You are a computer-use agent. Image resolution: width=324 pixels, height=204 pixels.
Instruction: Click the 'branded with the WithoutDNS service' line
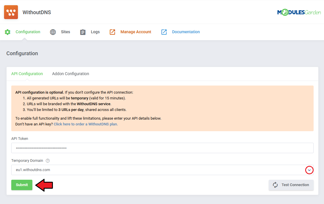tap(67, 104)
